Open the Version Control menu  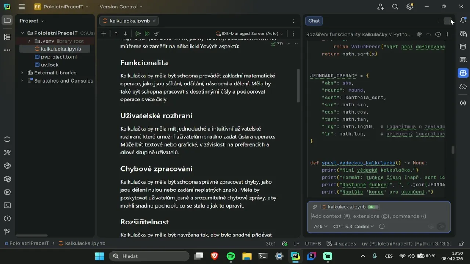tap(121, 7)
